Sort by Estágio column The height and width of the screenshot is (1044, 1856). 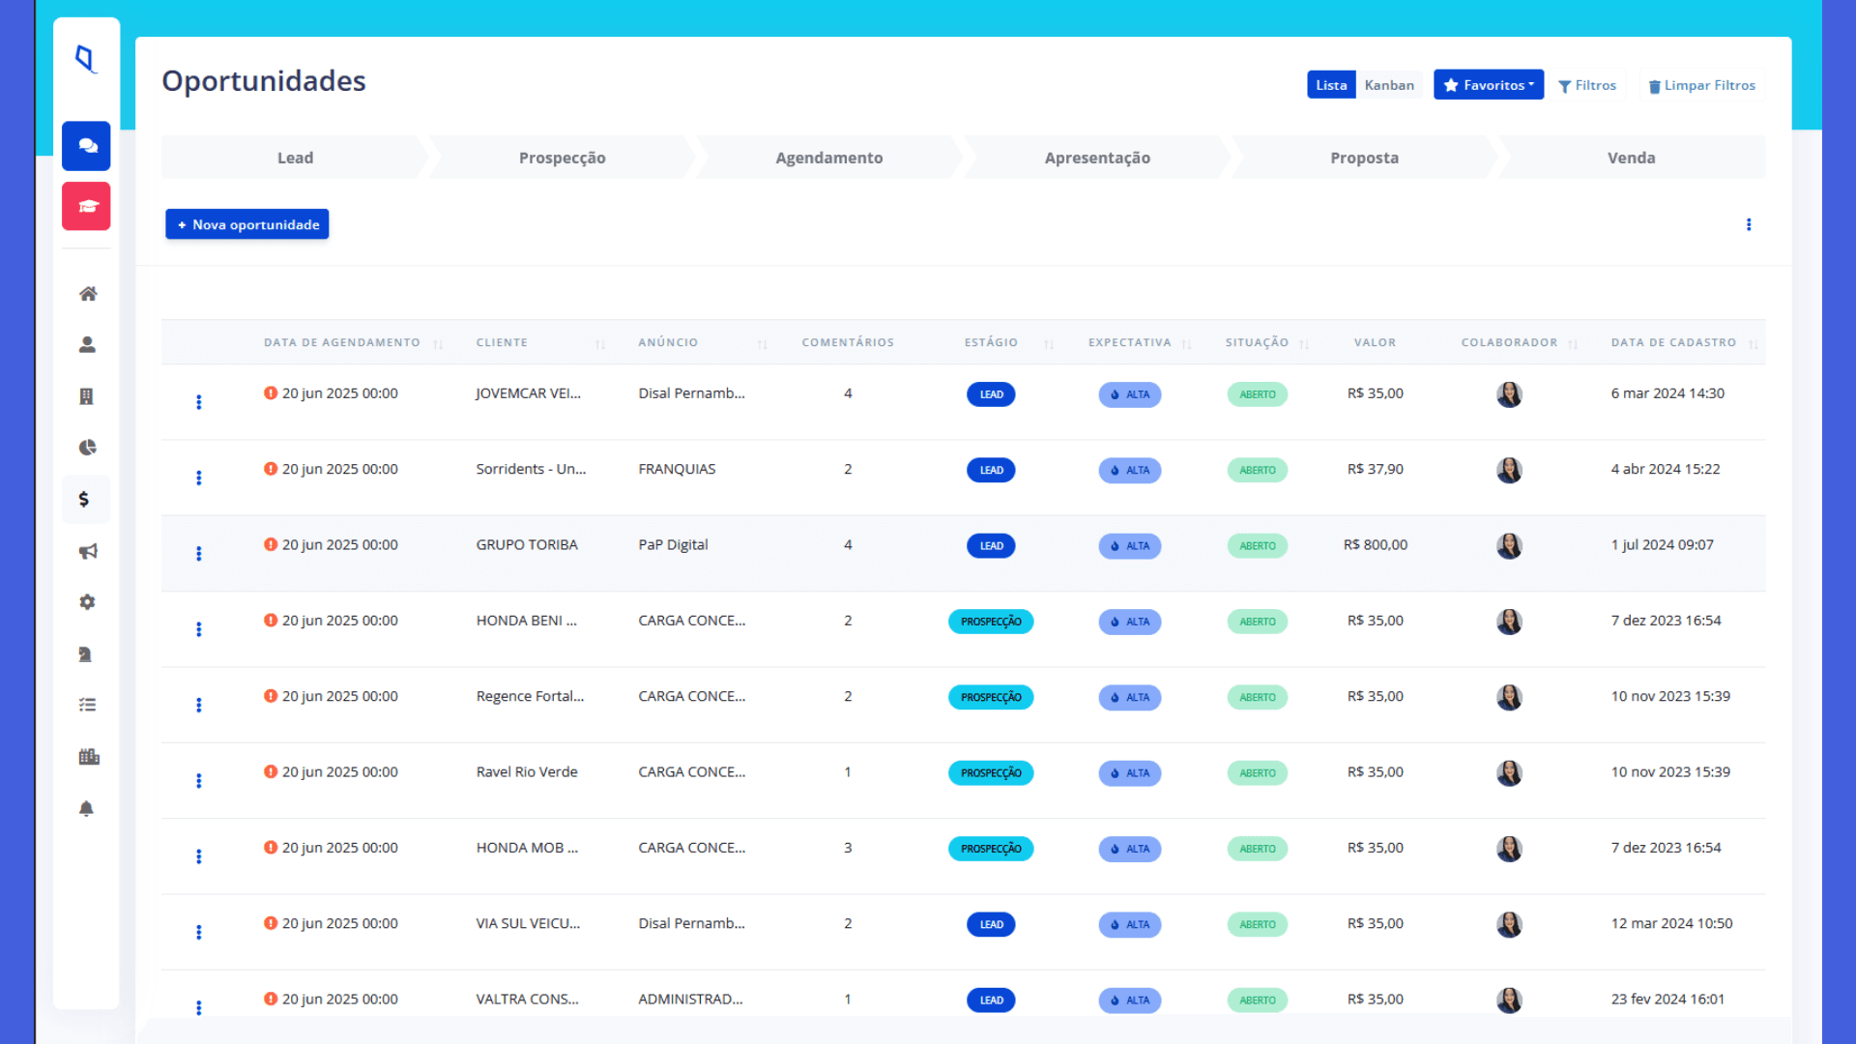[x=1049, y=344]
